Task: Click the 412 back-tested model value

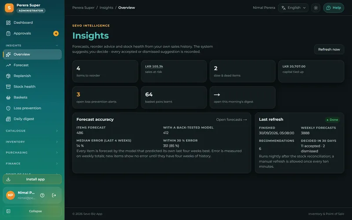Action: pyautogui.click(x=166, y=133)
